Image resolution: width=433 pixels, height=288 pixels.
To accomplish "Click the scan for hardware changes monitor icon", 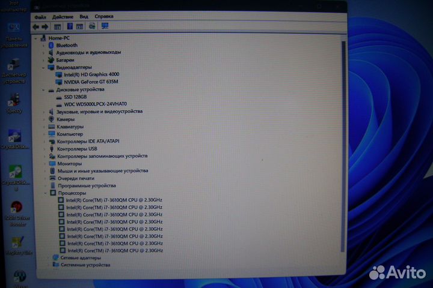I will [x=105, y=26].
